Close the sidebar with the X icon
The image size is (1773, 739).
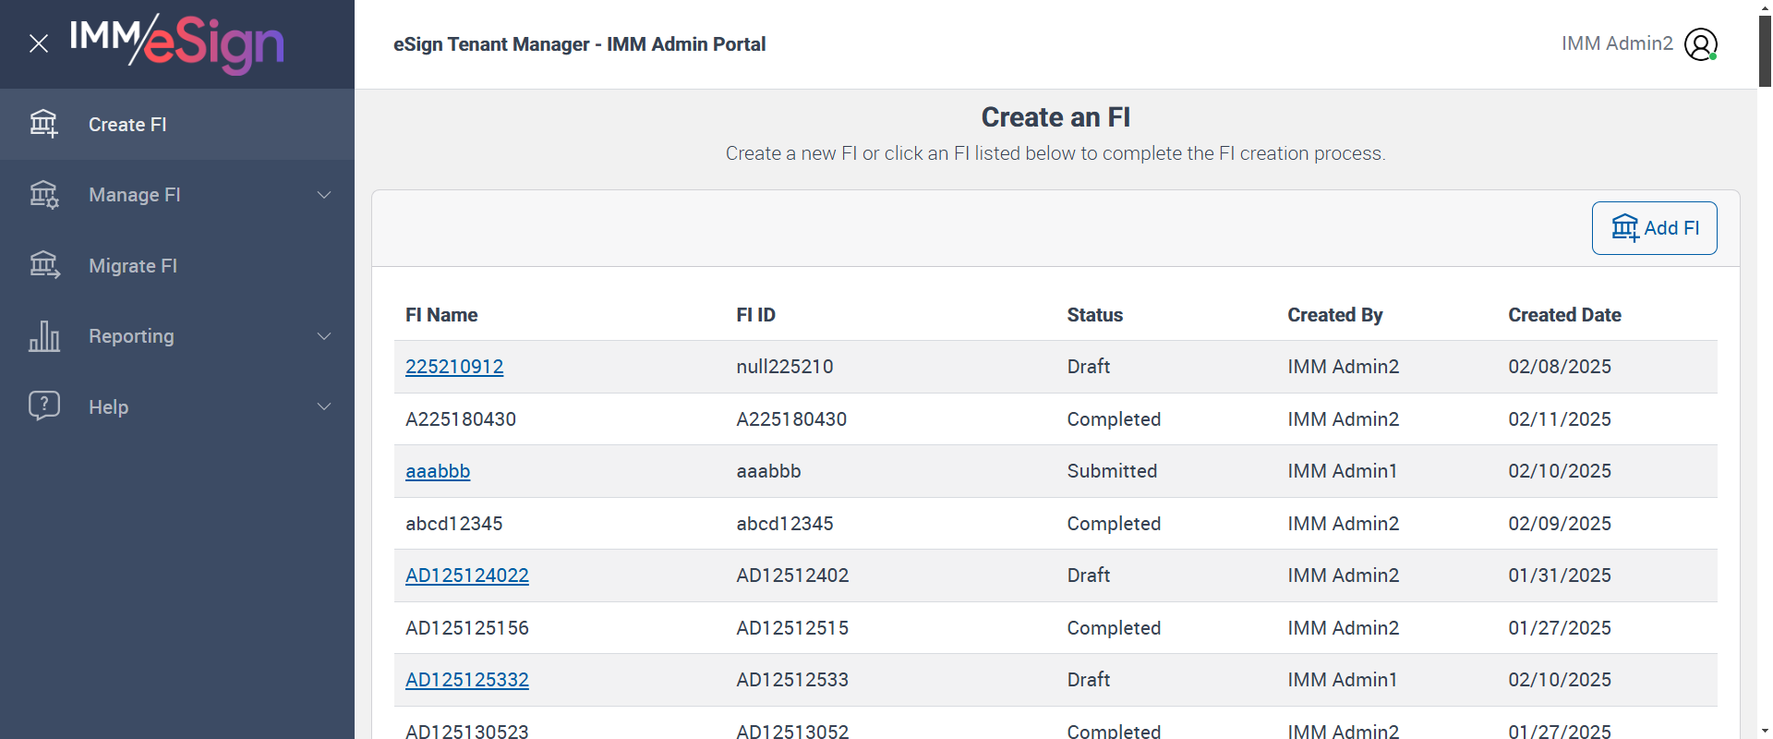(x=39, y=43)
